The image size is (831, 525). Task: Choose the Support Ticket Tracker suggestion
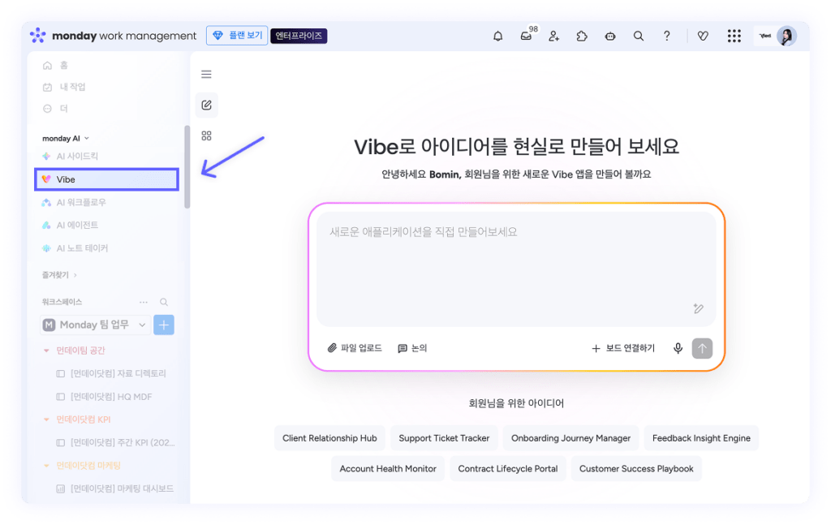coord(444,438)
